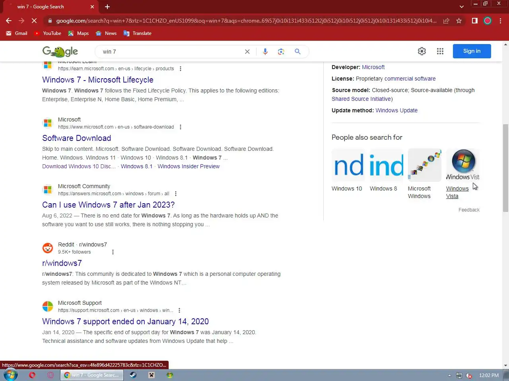Focus the Google search input field

click(x=171, y=52)
